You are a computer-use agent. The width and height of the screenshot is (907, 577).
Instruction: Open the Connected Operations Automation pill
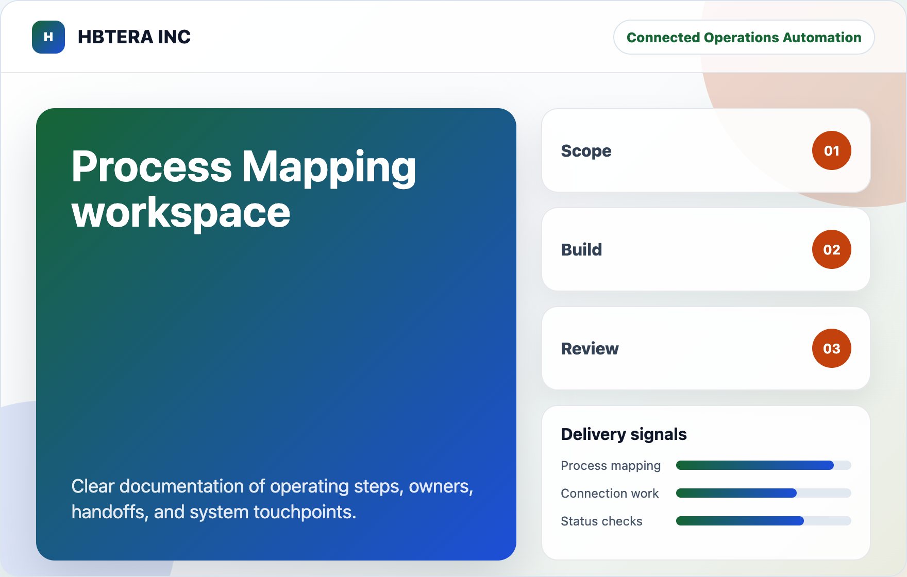pos(744,37)
